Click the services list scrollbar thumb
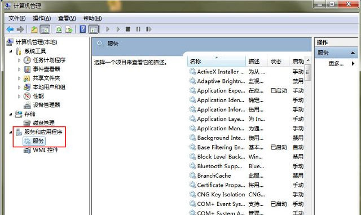This screenshot has width=361, height=215. point(308,73)
